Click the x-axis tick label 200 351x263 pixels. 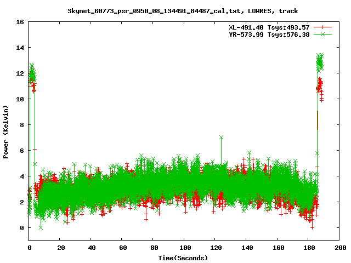pyautogui.click(x=341, y=248)
